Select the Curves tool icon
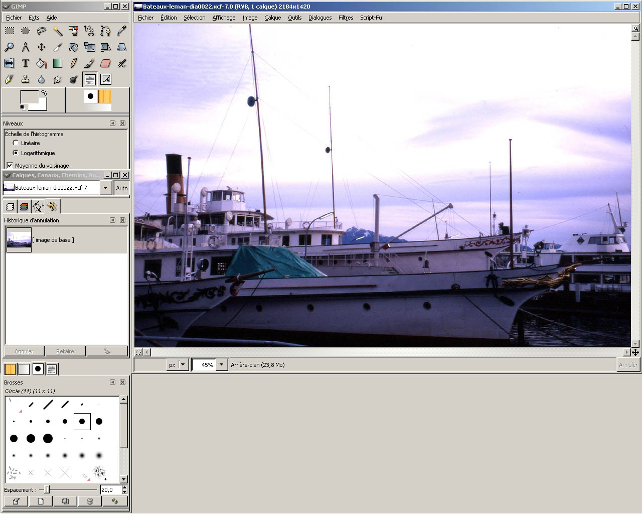The width and height of the screenshot is (642, 514). click(105, 79)
